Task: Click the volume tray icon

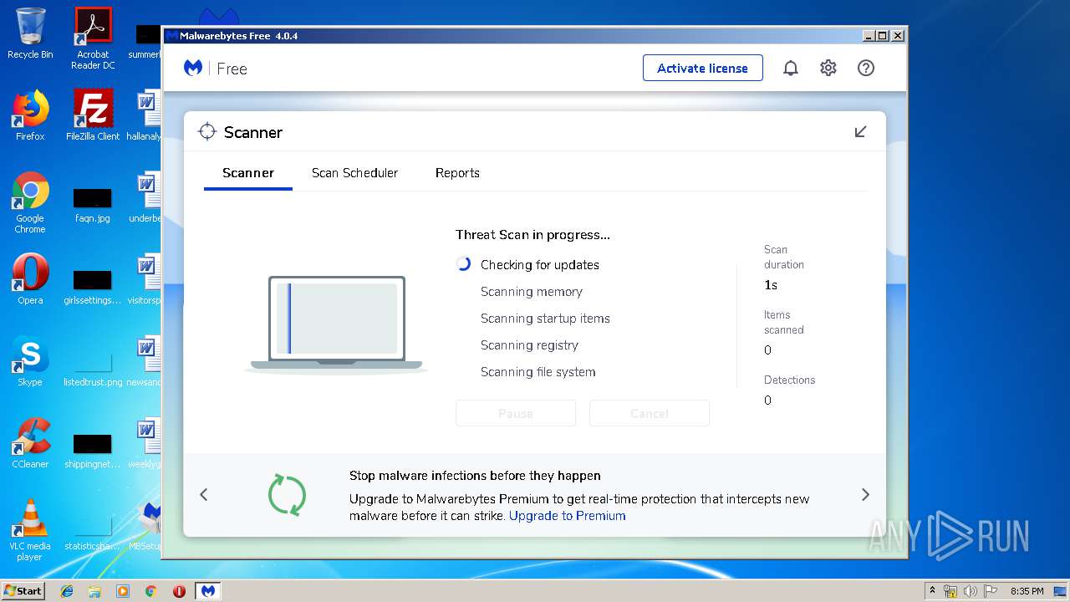Action: coord(971,591)
